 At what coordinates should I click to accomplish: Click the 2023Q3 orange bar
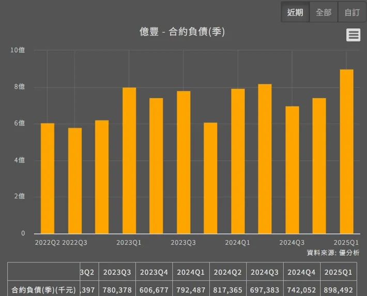click(x=183, y=162)
